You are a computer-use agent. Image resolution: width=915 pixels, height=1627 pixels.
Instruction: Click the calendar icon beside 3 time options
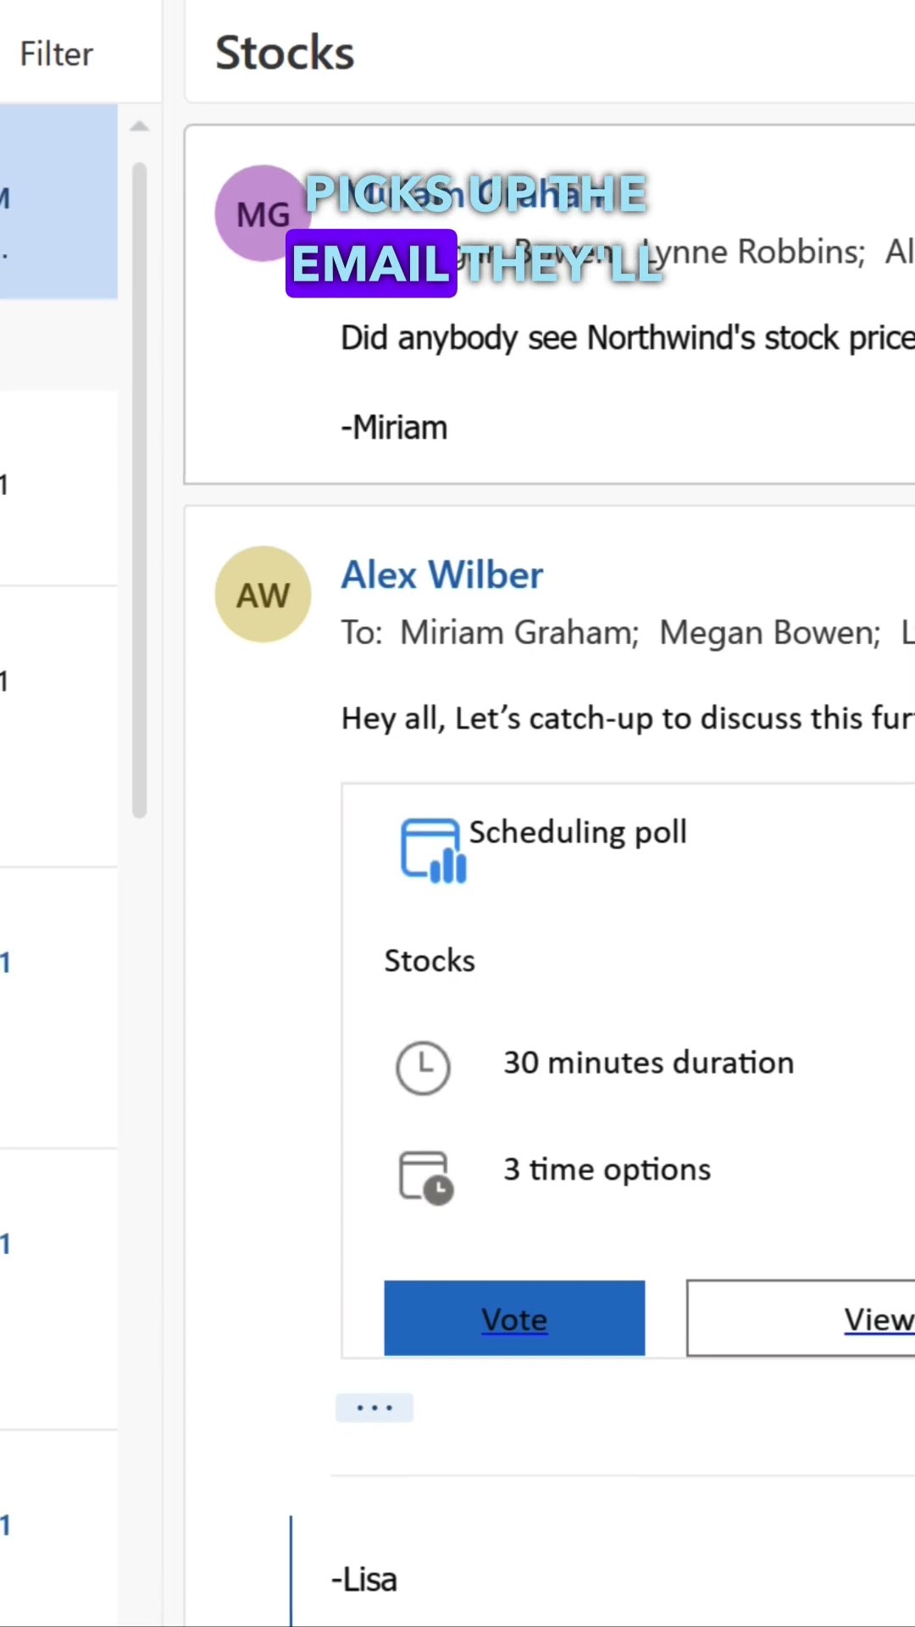[x=425, y=1176]
